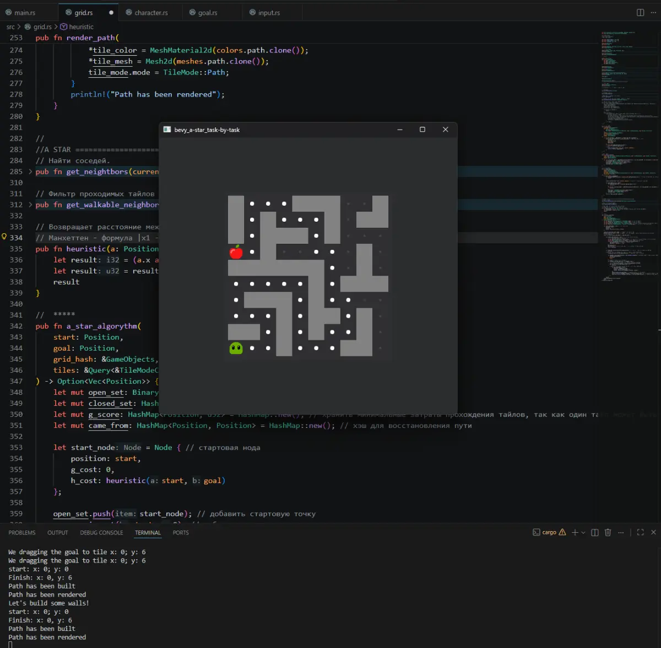The width and height of the screenshot is (661, 648).
Task: Click the start_node Node declaration line
Action: 157,447
